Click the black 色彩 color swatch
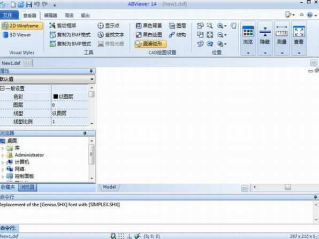The height and width of the screenshot is (239, 319). [x=55, y=96]
